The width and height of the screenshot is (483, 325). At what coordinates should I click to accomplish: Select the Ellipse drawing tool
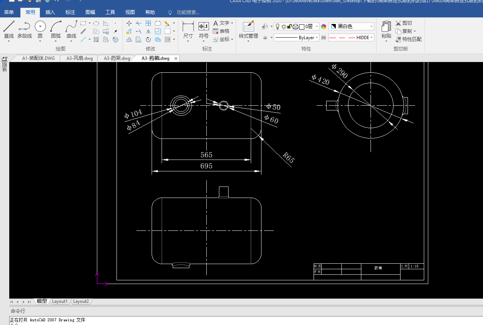[96, 23]
